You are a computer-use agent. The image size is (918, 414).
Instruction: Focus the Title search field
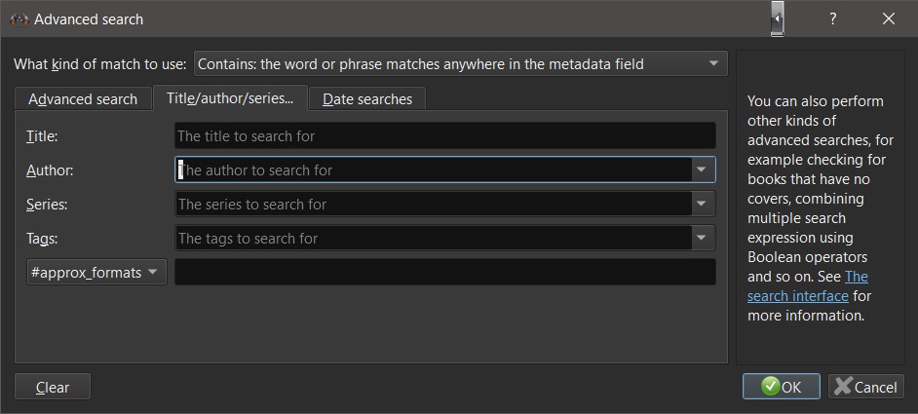[x=445, y=135]
